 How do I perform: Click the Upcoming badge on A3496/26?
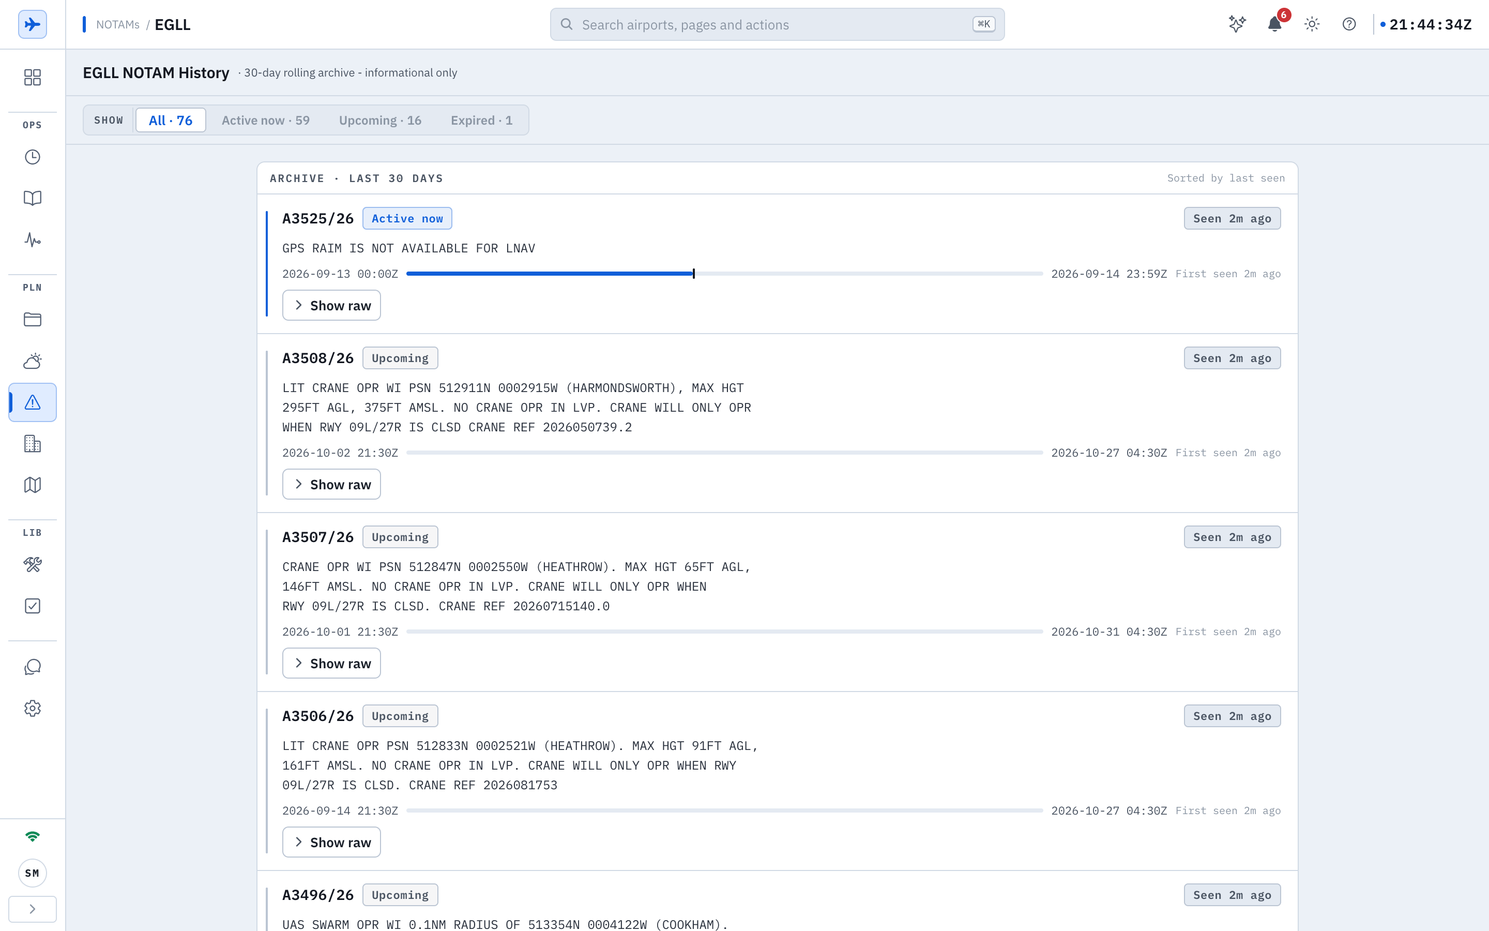[400, 895]
